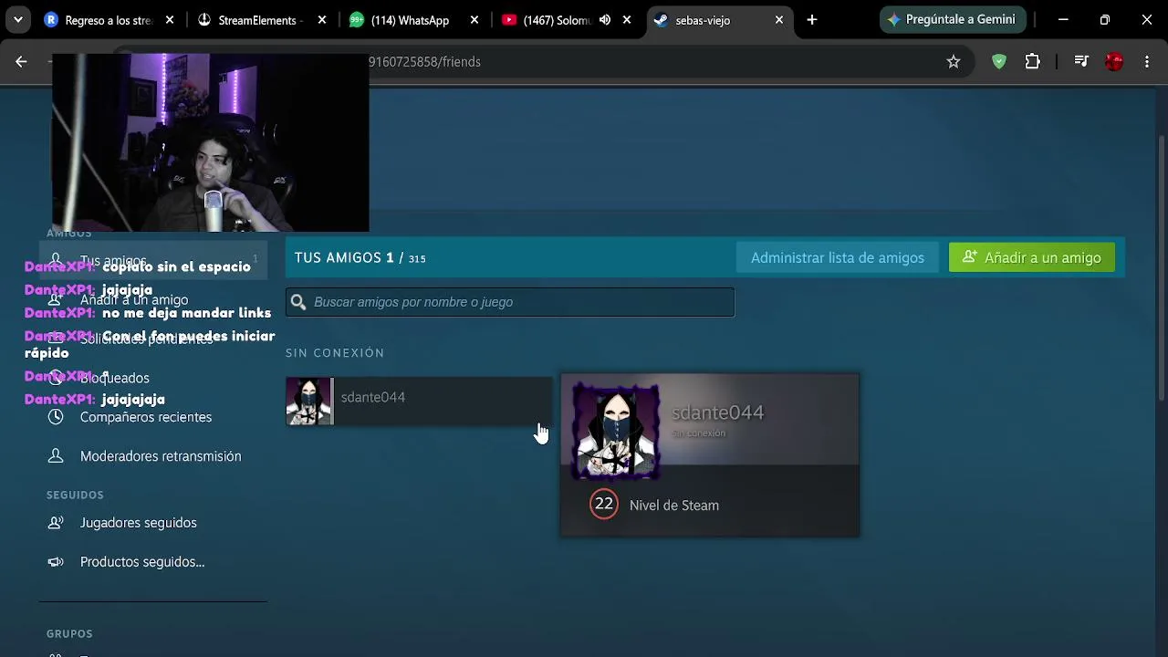Viewport: 1168px width, 657px height.
Task: Close the WhatsApp tab
Action: (474, 20)
